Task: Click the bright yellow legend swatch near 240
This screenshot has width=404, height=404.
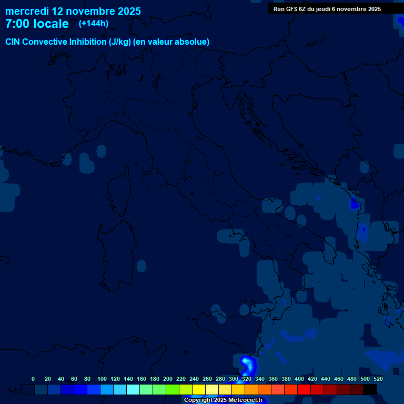Action: 199,389
